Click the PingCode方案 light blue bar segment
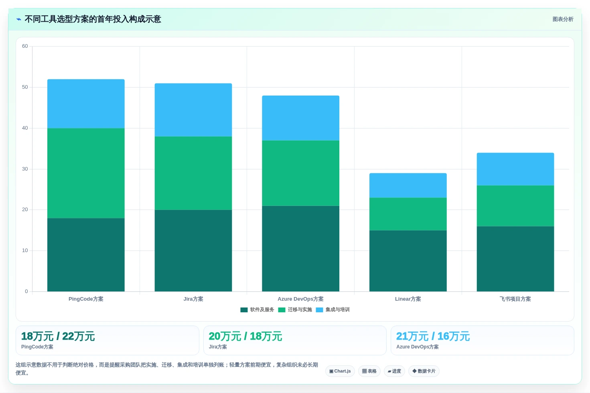Viewport: 590px width, 393px height. click(x=86, y=104)
